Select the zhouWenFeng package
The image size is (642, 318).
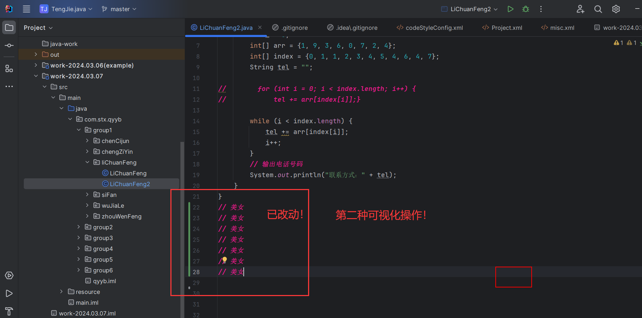tap(117, 216)
